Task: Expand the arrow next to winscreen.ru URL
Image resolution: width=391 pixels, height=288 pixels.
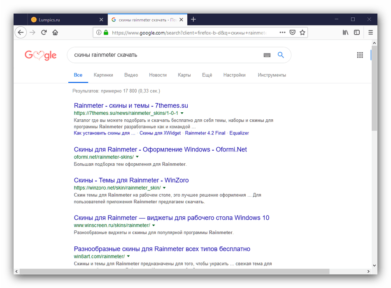Action: pyautogui.click(x=154, y=225)
